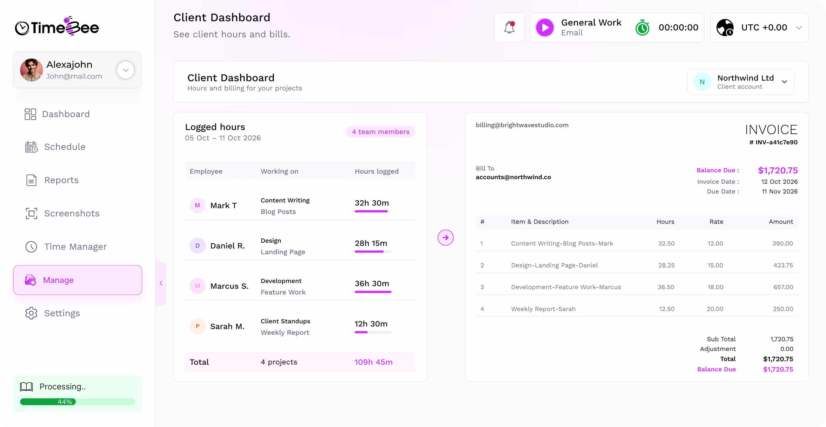Select the Manage menu item
This screenshot has height=427, width=826.
(x=78, y=280)
